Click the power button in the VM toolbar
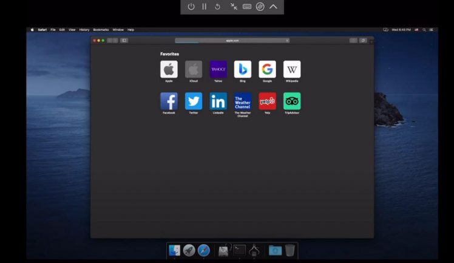Viewport: 454px width, 263px height. click(x=191, y=7)
